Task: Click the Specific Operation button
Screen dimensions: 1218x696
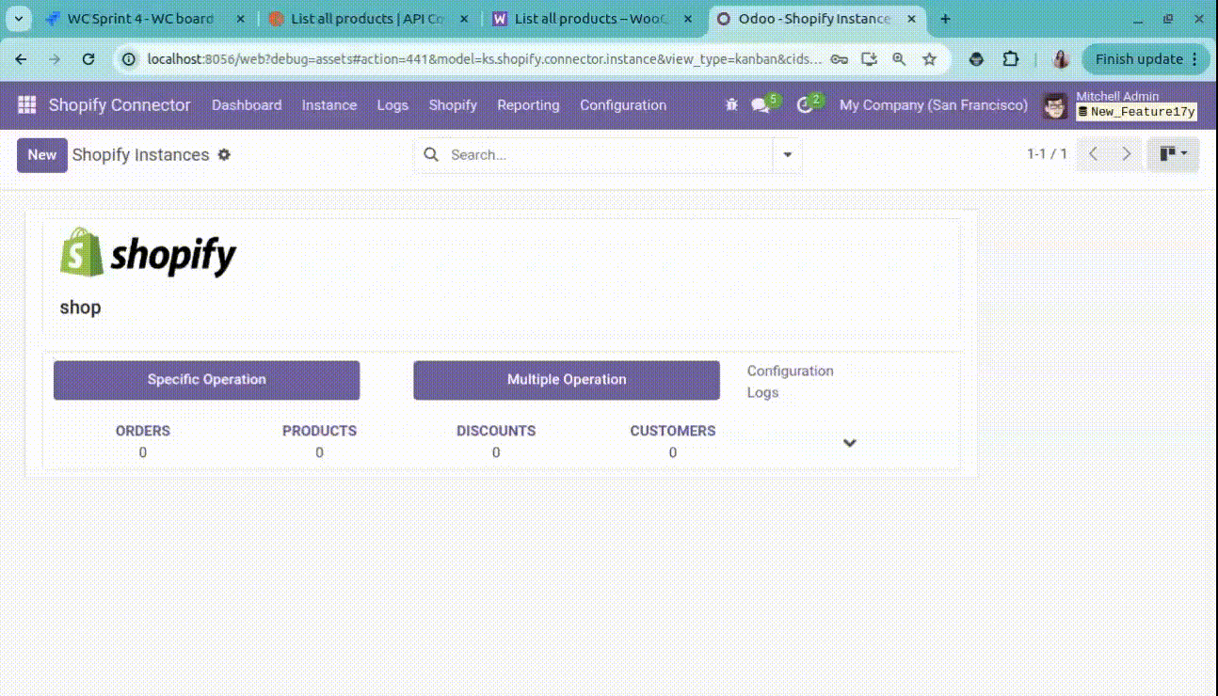Action: 206,380
